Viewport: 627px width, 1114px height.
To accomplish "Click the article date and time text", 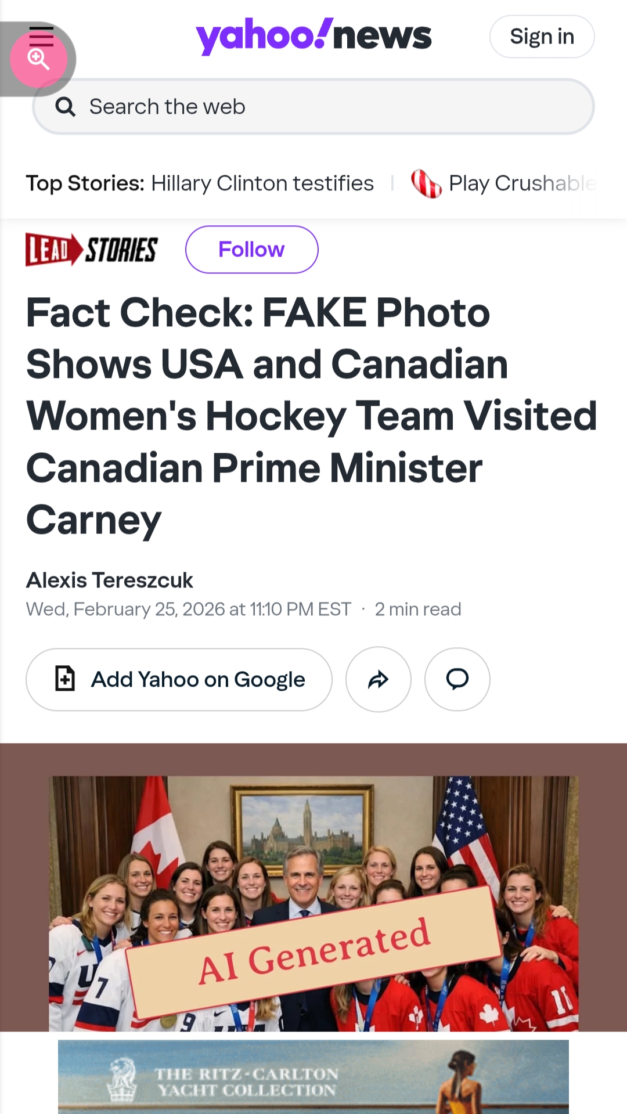I will point(189,609).
